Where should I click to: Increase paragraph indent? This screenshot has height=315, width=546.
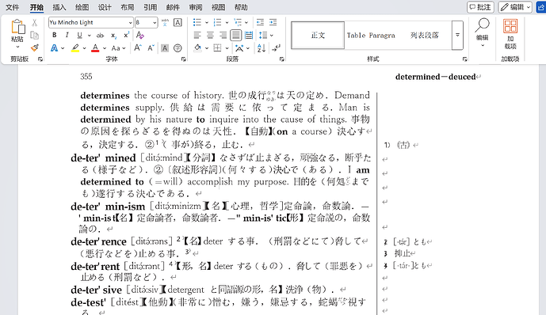pyautogui.click(x=273, y=23)
